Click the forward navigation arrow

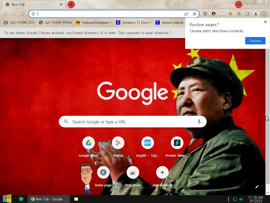[x=14, y=14]
